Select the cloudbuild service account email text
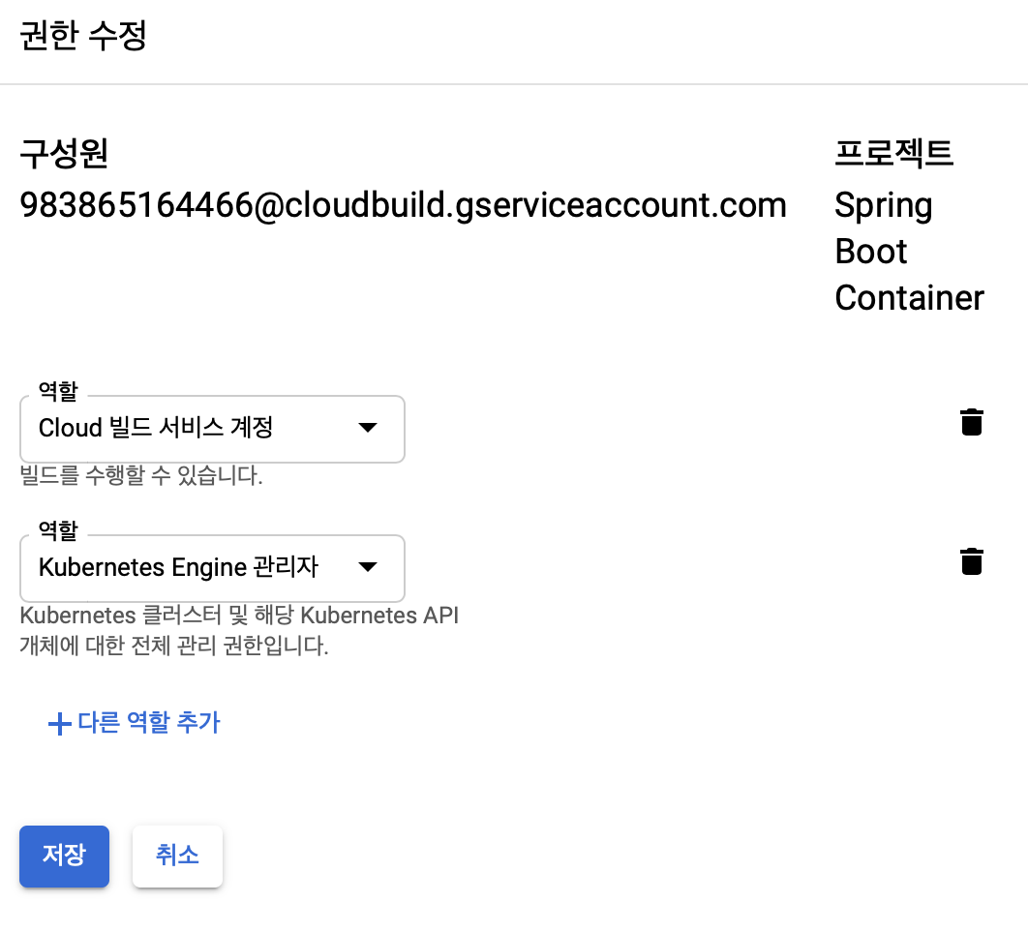The image size is (1028, 933). (403, 205)
